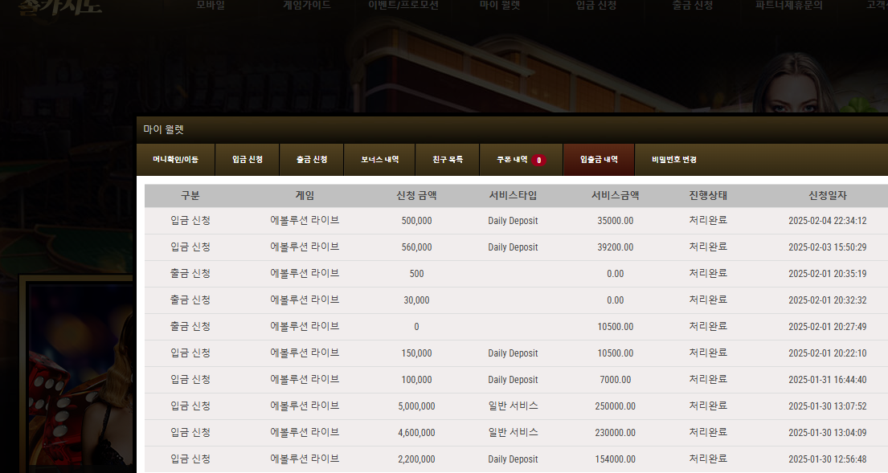Select date 2025-02-04 22:34:12
888x473 pixels.
click(x=828, y=221)
